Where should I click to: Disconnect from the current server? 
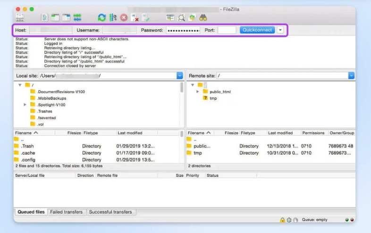tap(135, 17)
